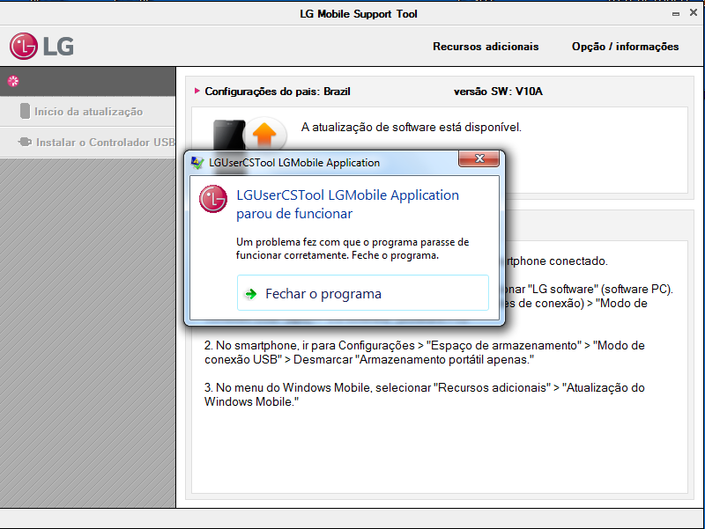The width and height of the screenshot is (705, 529).
Task: Click the USB plug icon beside Instalar o Controlador
Action: (26, 142)
